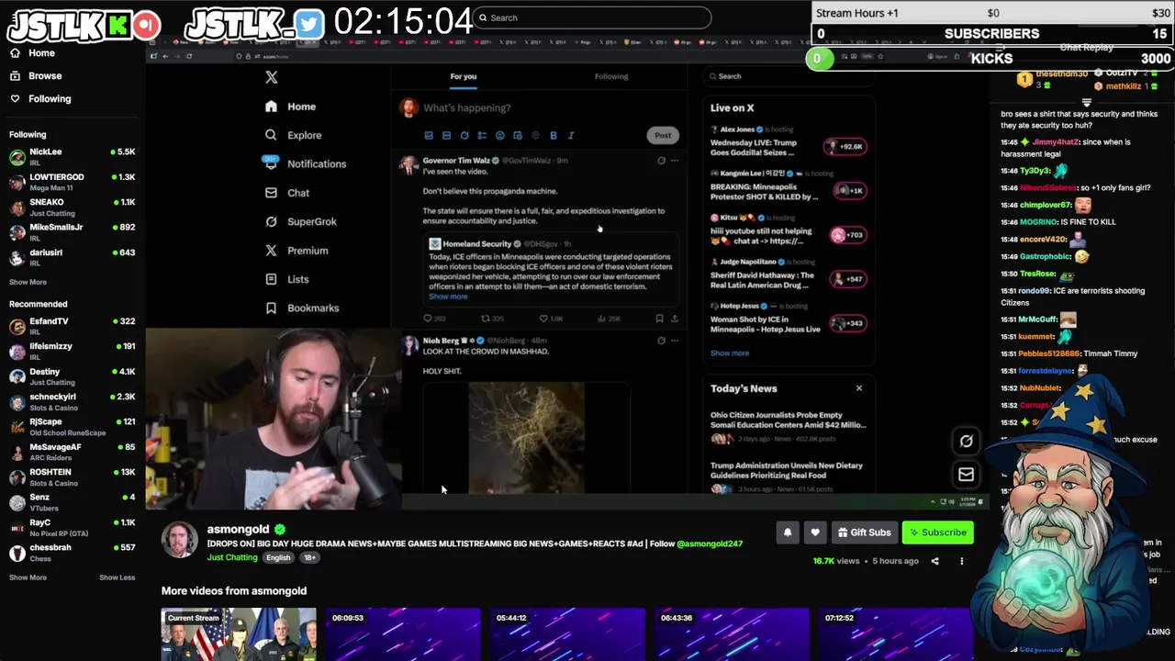Add image icon in compose toolbar
The image size is (1175, 661).
pyautogui.click(x=429, y=135)
